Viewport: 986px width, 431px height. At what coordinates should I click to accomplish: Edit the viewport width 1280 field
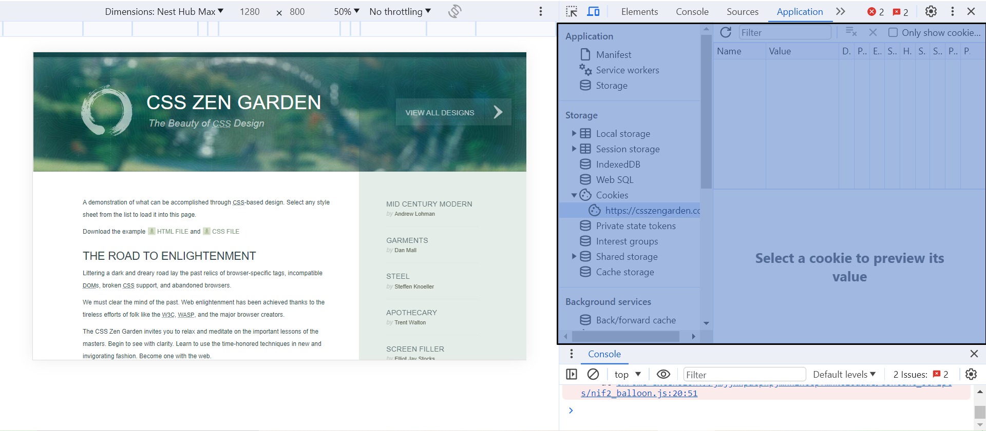(x=250, y=11)
